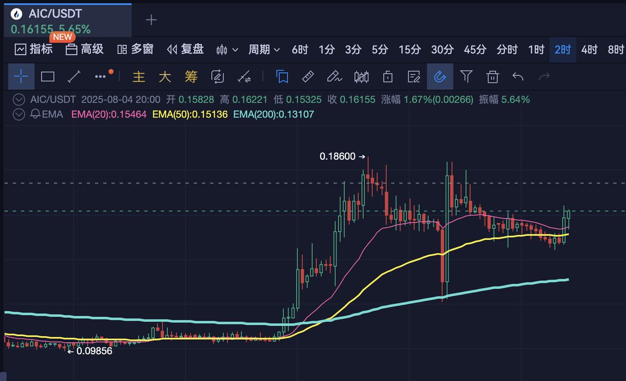Switch to 45分 timeframe
Image resolution: width=626 pixels, height=381 pixels.
[475, 50]
